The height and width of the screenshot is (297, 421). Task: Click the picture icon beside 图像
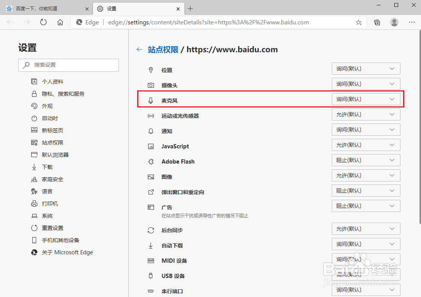click(x=151, y=177)
